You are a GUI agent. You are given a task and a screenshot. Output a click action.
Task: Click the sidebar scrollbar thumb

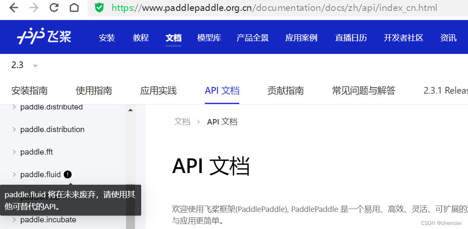[x=130, y=206]
